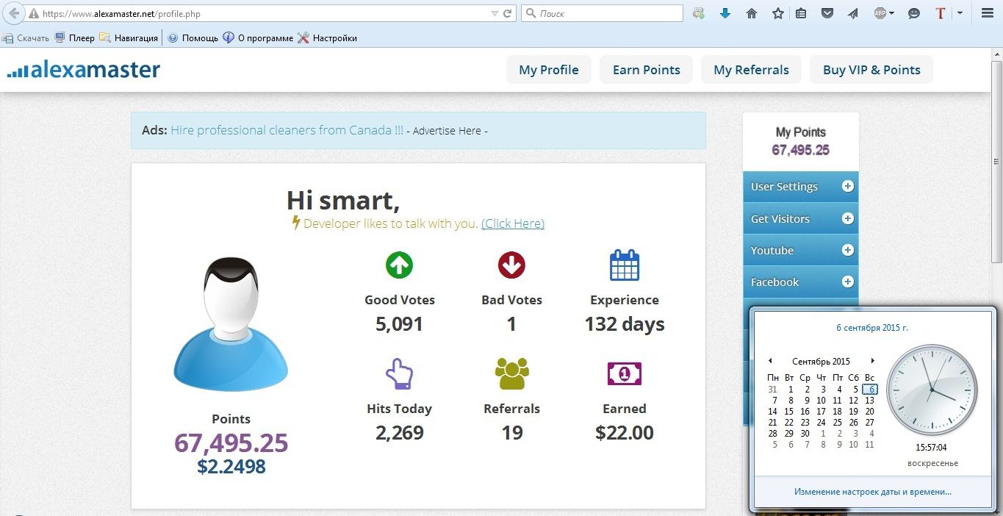Open the Earn Points tab
This screenshot has height=516, width=1003.
[x=646, y=70]
